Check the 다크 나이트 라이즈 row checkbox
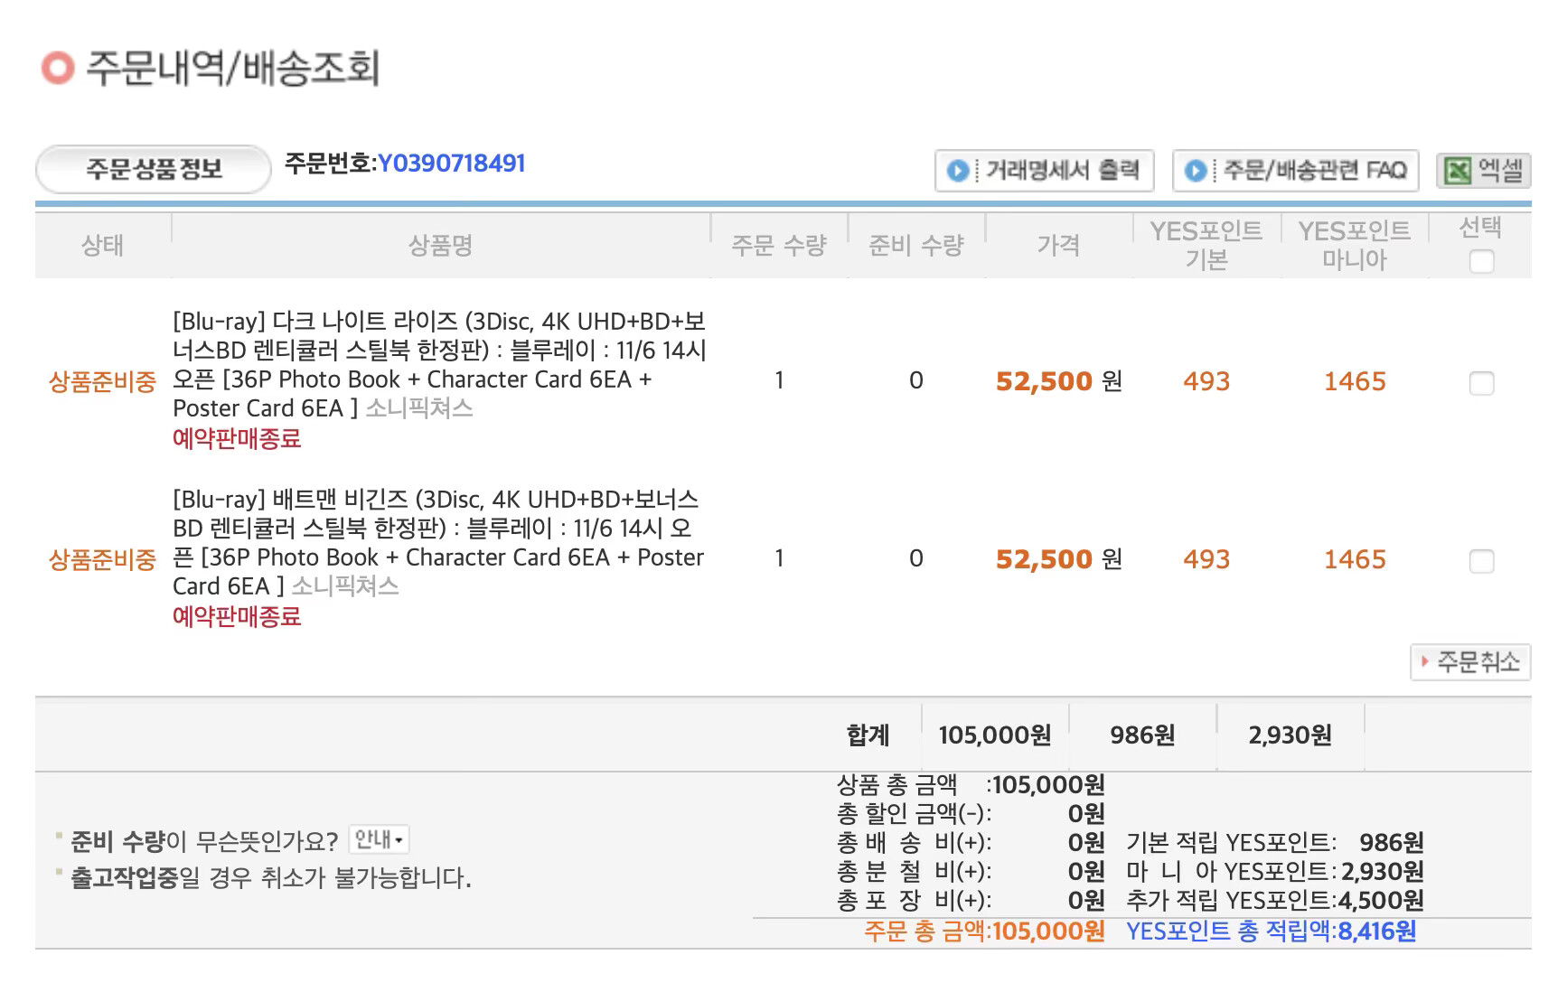The image size is (1558, 983). coord(1481,383)
